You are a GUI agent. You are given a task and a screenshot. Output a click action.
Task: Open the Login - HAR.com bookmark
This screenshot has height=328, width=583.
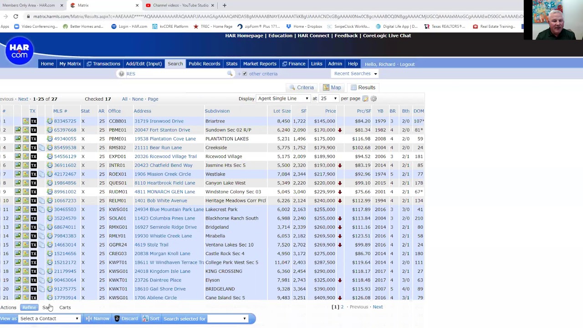click(129, 26)
